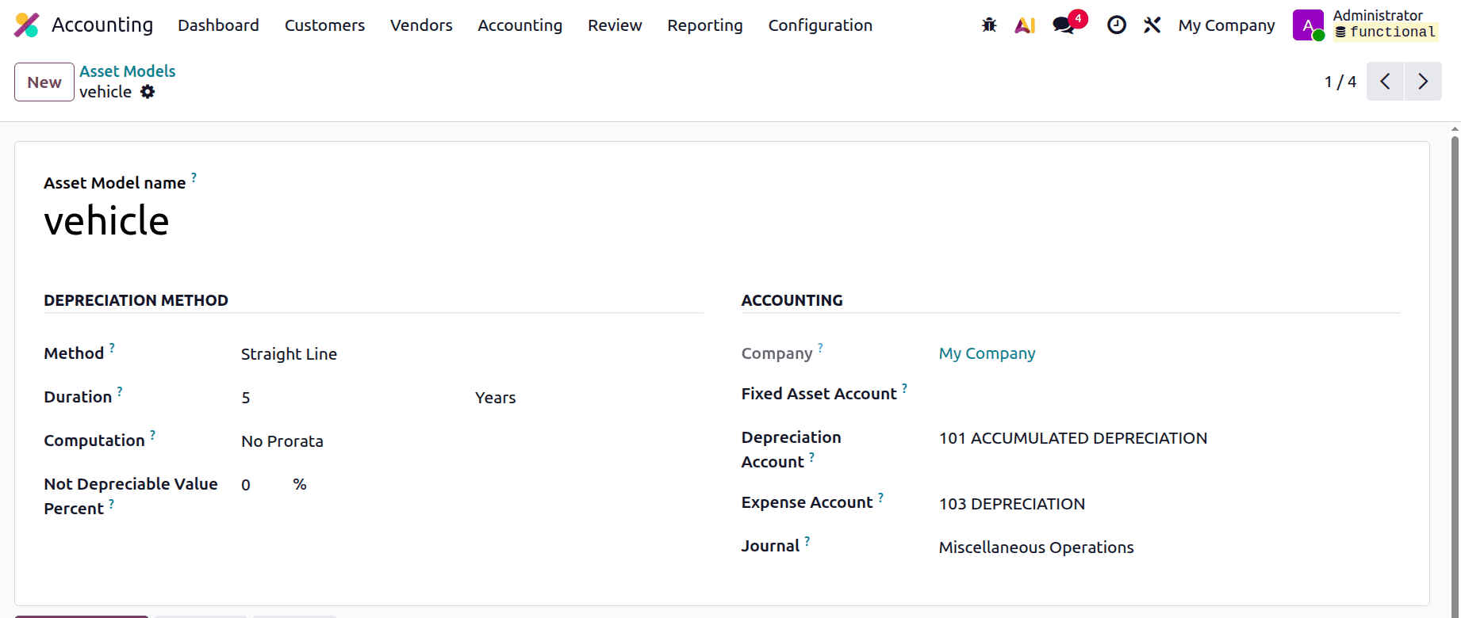Edit the asset model name vehicle
Screen dimensions: 1461x618
pyautogui.click(x=106, y=220)
